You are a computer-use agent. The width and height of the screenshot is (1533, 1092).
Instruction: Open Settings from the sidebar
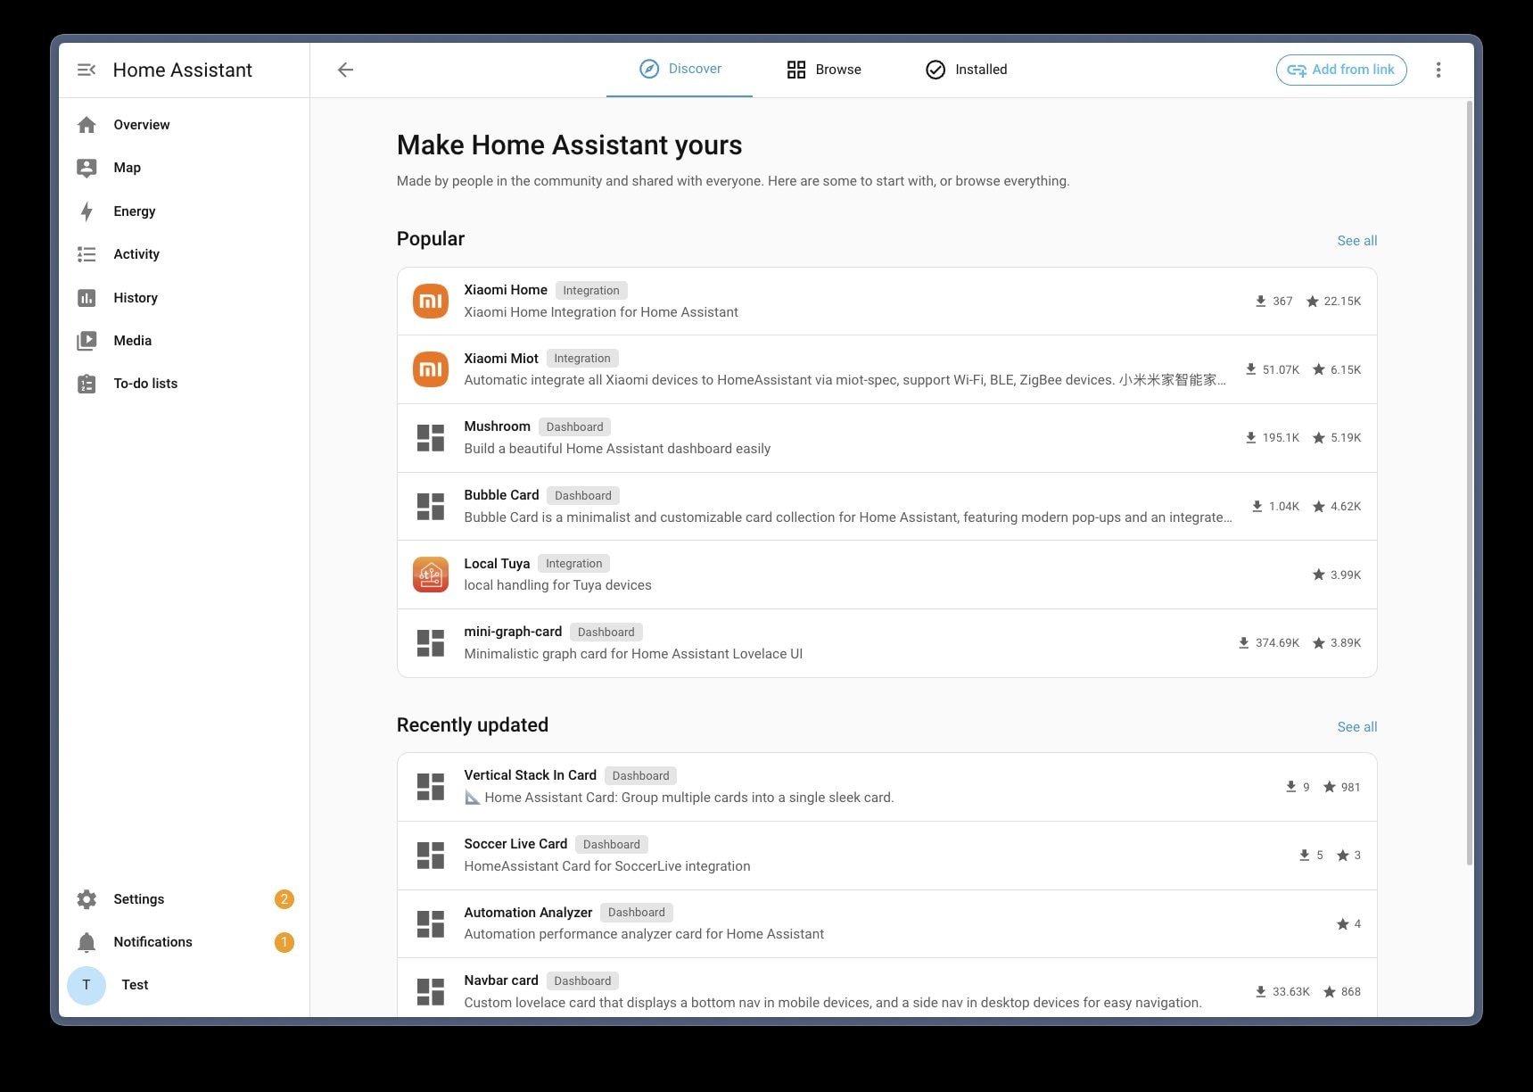(x=185, y=899)
